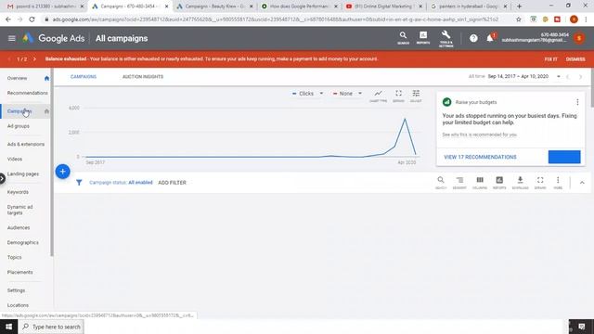
Task: Expand the chart to full screen
Action: (x=398, y=96)
